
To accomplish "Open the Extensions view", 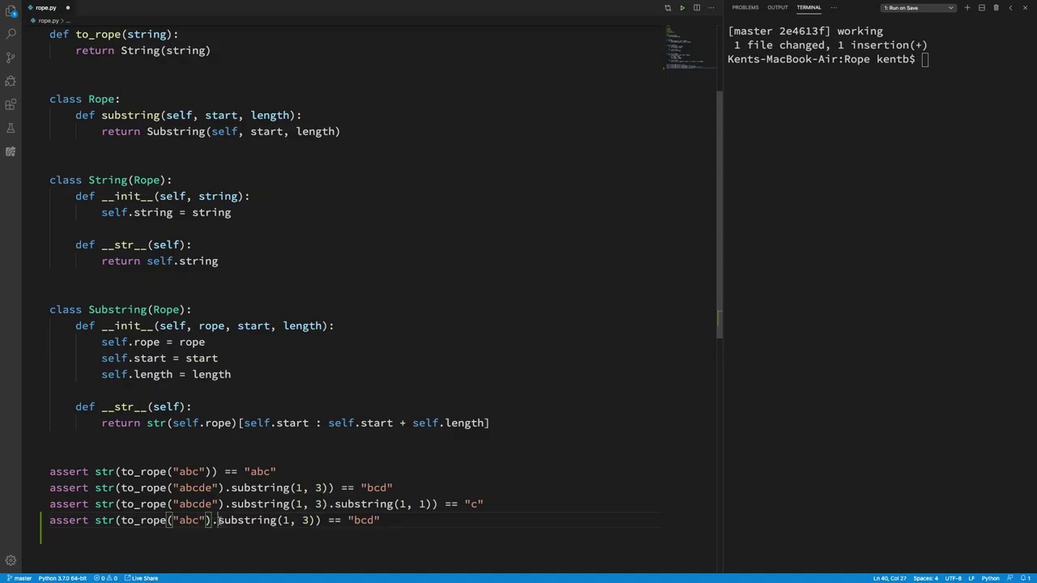I will [11, 104].
